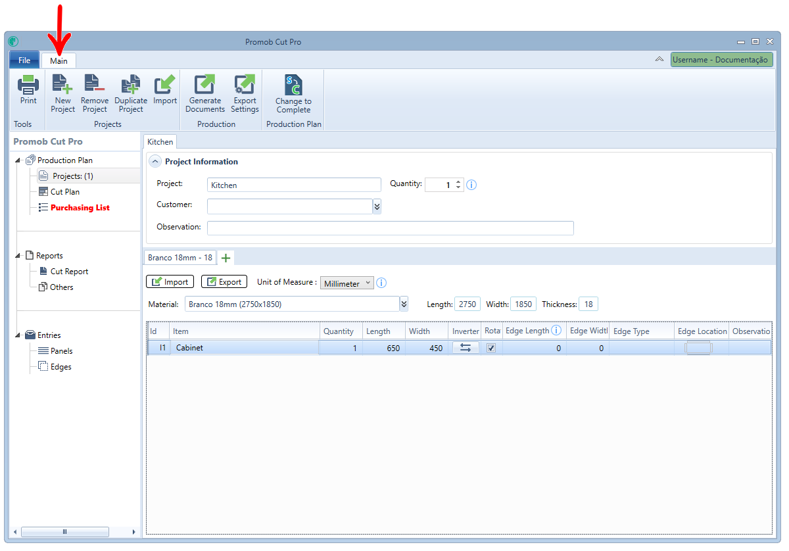
Task: Switch to the Branco 18mm - 18 tab
Action: [x=180, y=258]
